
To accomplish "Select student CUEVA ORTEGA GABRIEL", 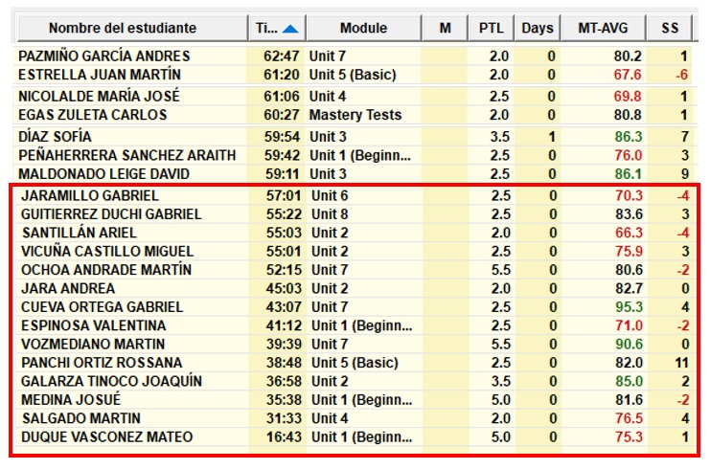I will click(102, 306).
